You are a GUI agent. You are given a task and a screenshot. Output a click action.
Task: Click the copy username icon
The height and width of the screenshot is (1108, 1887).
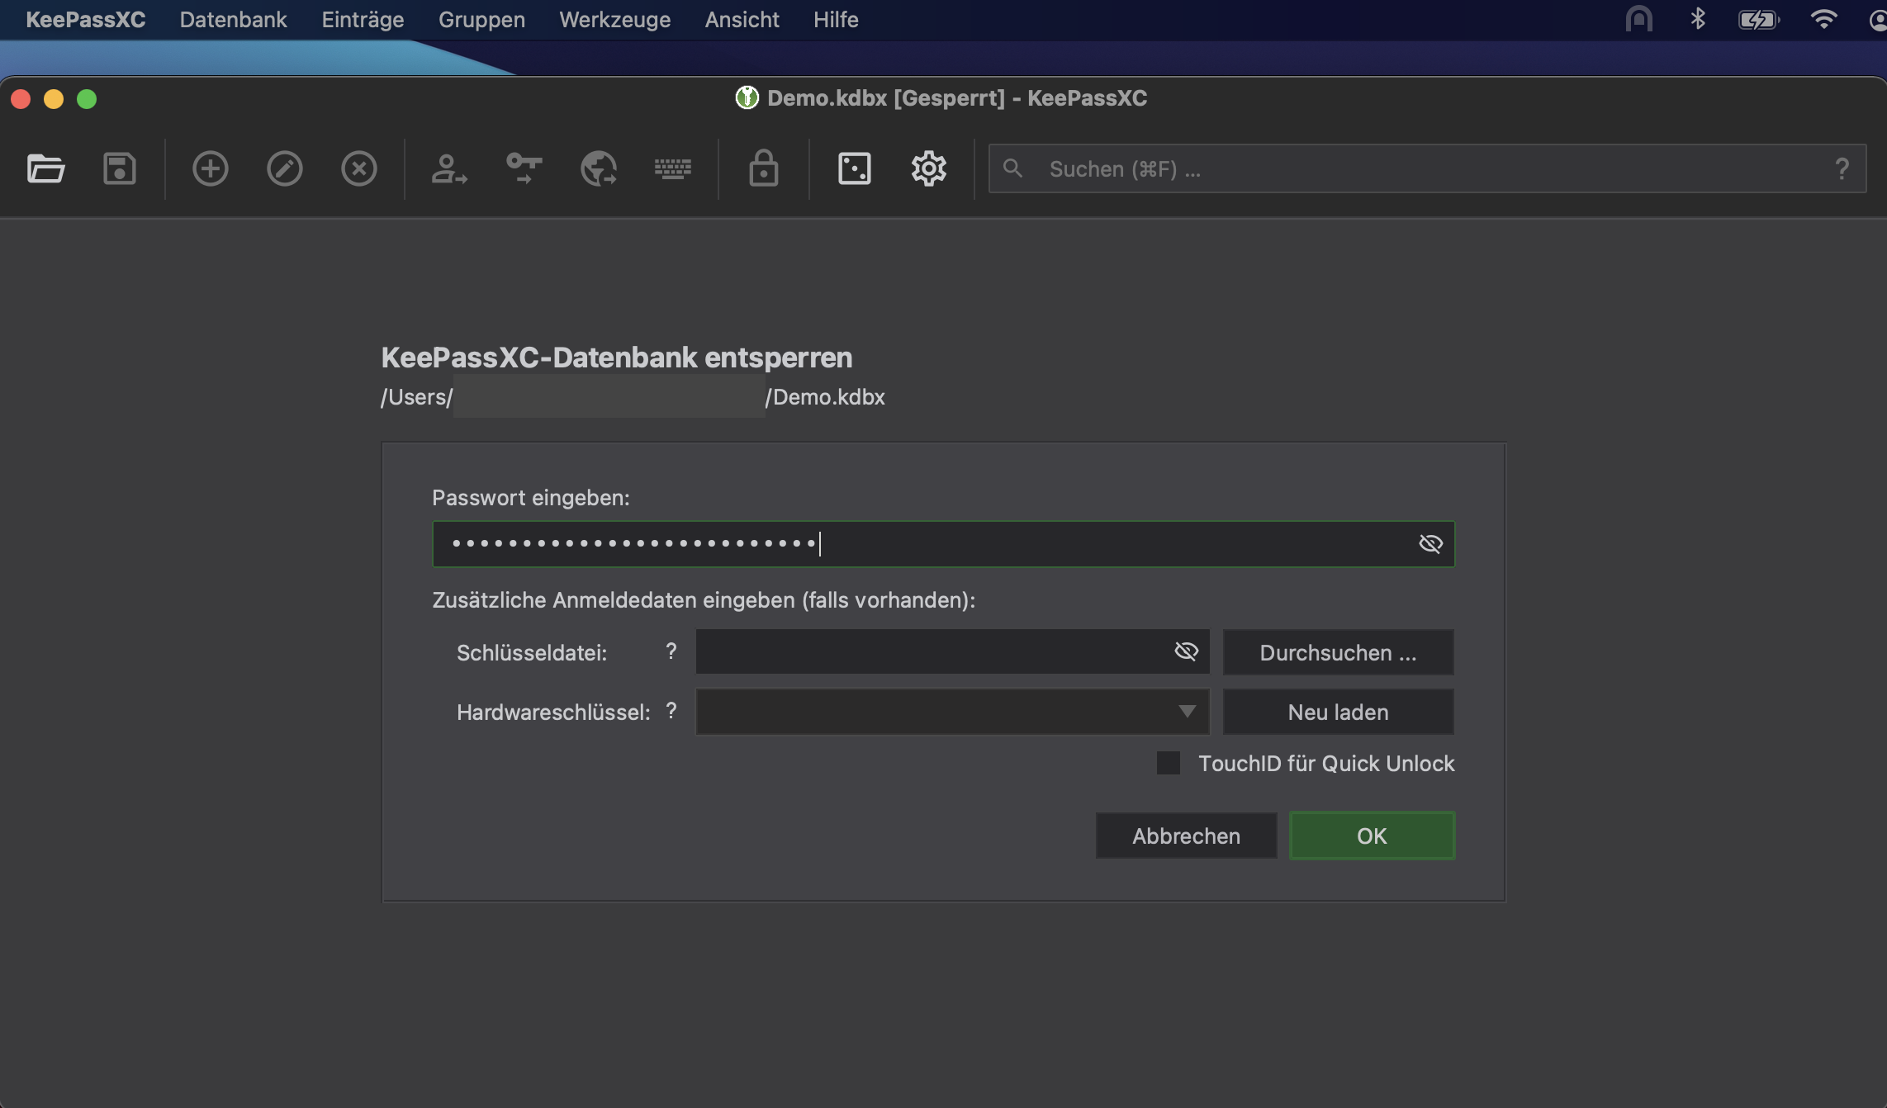448,169
